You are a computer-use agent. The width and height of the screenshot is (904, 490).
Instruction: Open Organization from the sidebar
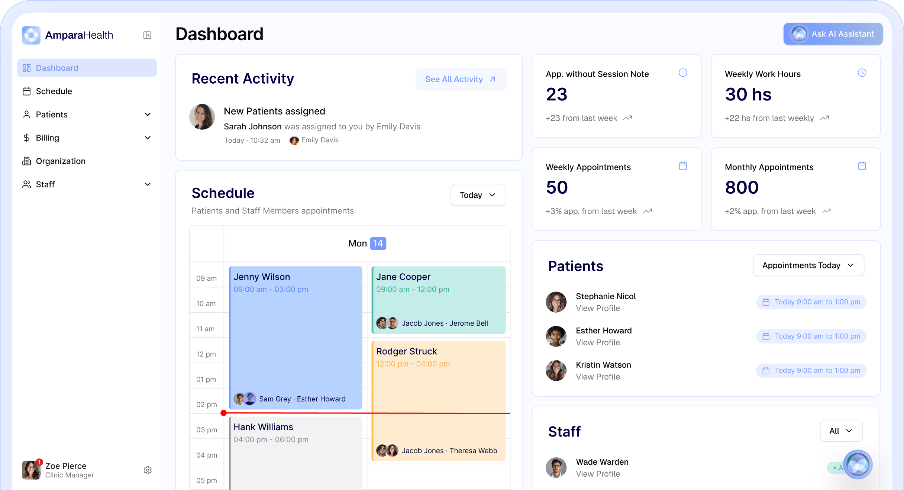(87, 161)
